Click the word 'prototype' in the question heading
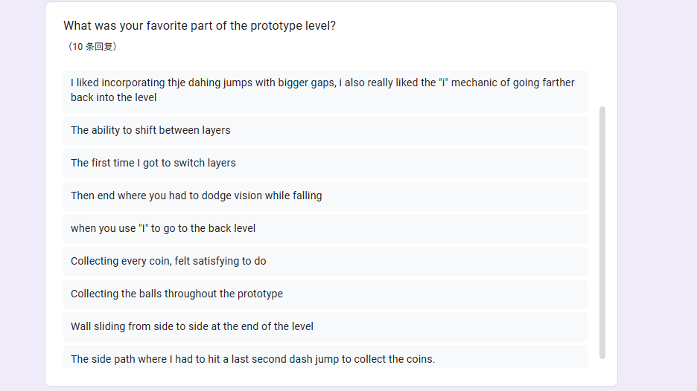 click(276, 26)
